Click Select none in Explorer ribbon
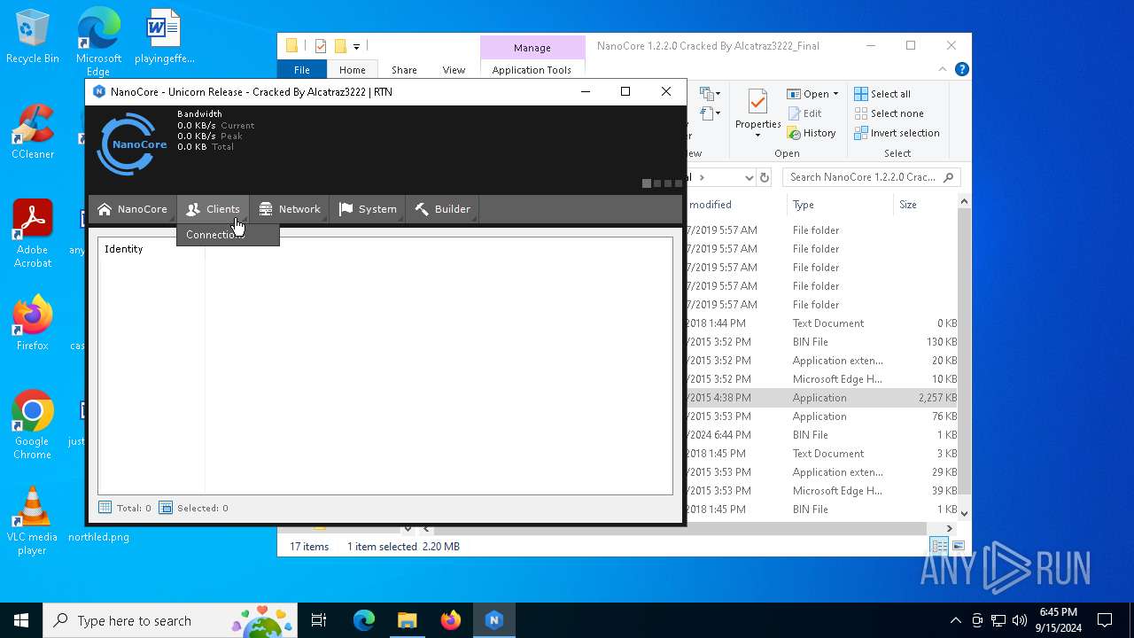1134x638 pixels. (x=889, y=113)
